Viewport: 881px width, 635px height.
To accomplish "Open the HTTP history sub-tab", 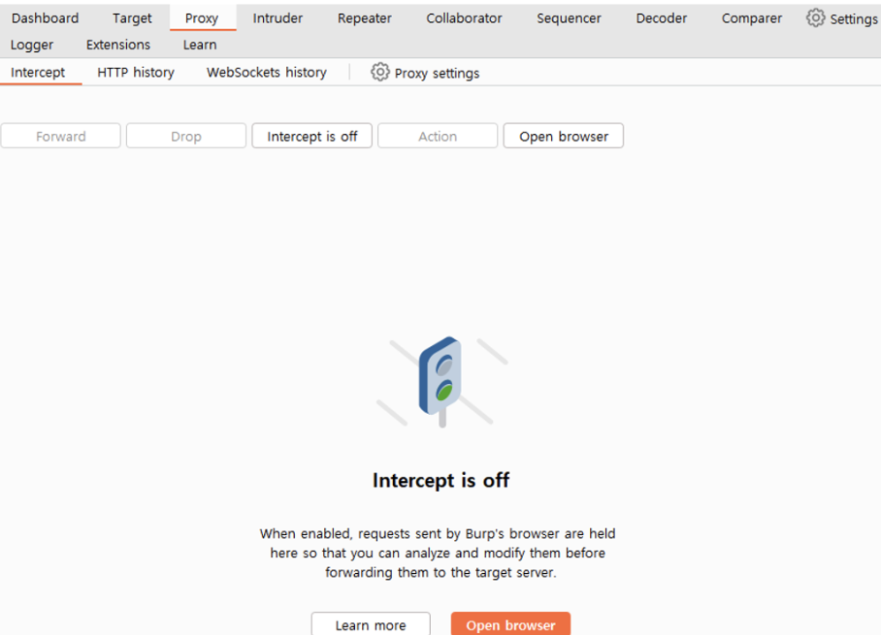I will pyautogui.click(x=136, y=73).
